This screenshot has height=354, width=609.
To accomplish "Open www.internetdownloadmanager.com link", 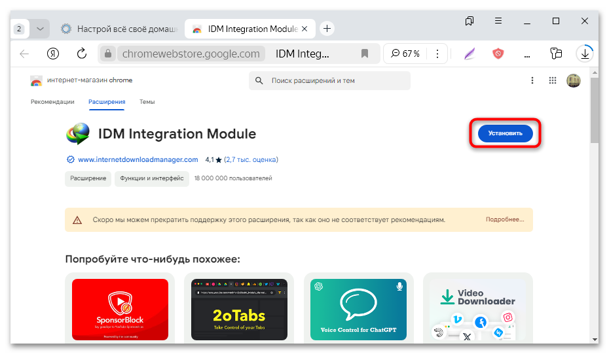I will point(138,159).
